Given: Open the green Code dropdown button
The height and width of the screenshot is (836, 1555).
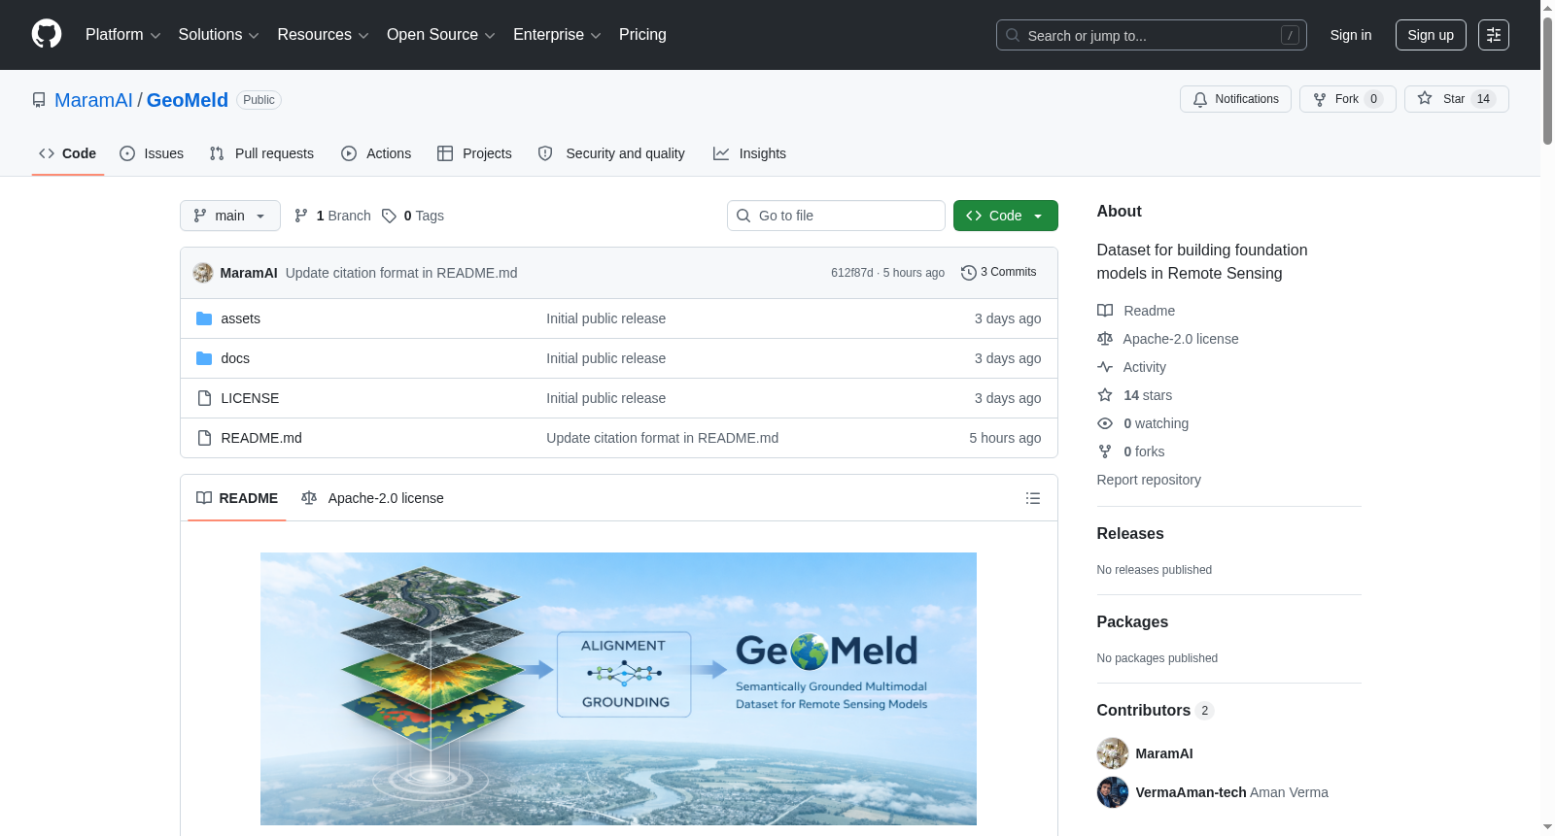Looking at the screenshot, I should (1006, 216).
